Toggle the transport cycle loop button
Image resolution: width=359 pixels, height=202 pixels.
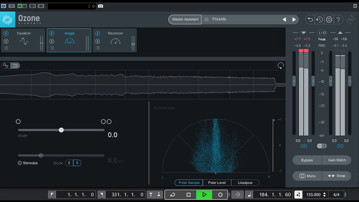pyautogui.click(x=172, y=195)
